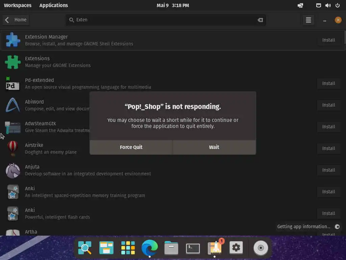The width and height of the screenshot is (346, 260).
Task: Open the launcher search icon in the dock
Action: [85, 247]
